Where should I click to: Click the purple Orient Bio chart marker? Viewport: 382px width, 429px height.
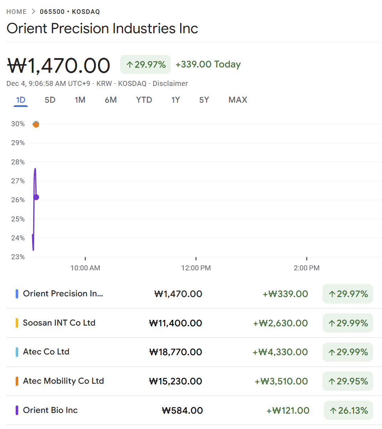click(36, 197)
